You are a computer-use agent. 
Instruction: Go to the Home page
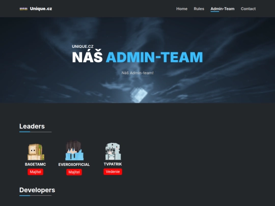182,9
